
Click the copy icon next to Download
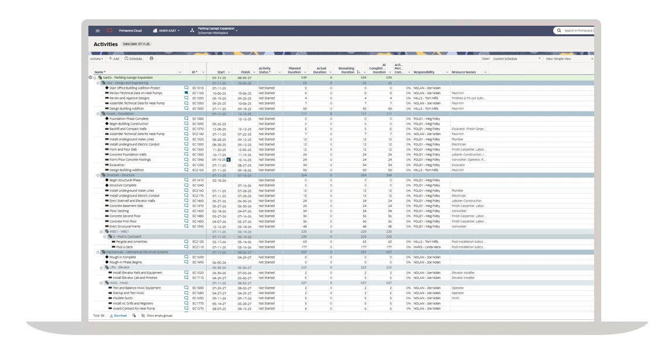[x=134, y=316]
